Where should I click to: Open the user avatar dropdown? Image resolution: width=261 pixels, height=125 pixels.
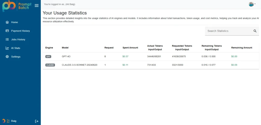point(252,4)
